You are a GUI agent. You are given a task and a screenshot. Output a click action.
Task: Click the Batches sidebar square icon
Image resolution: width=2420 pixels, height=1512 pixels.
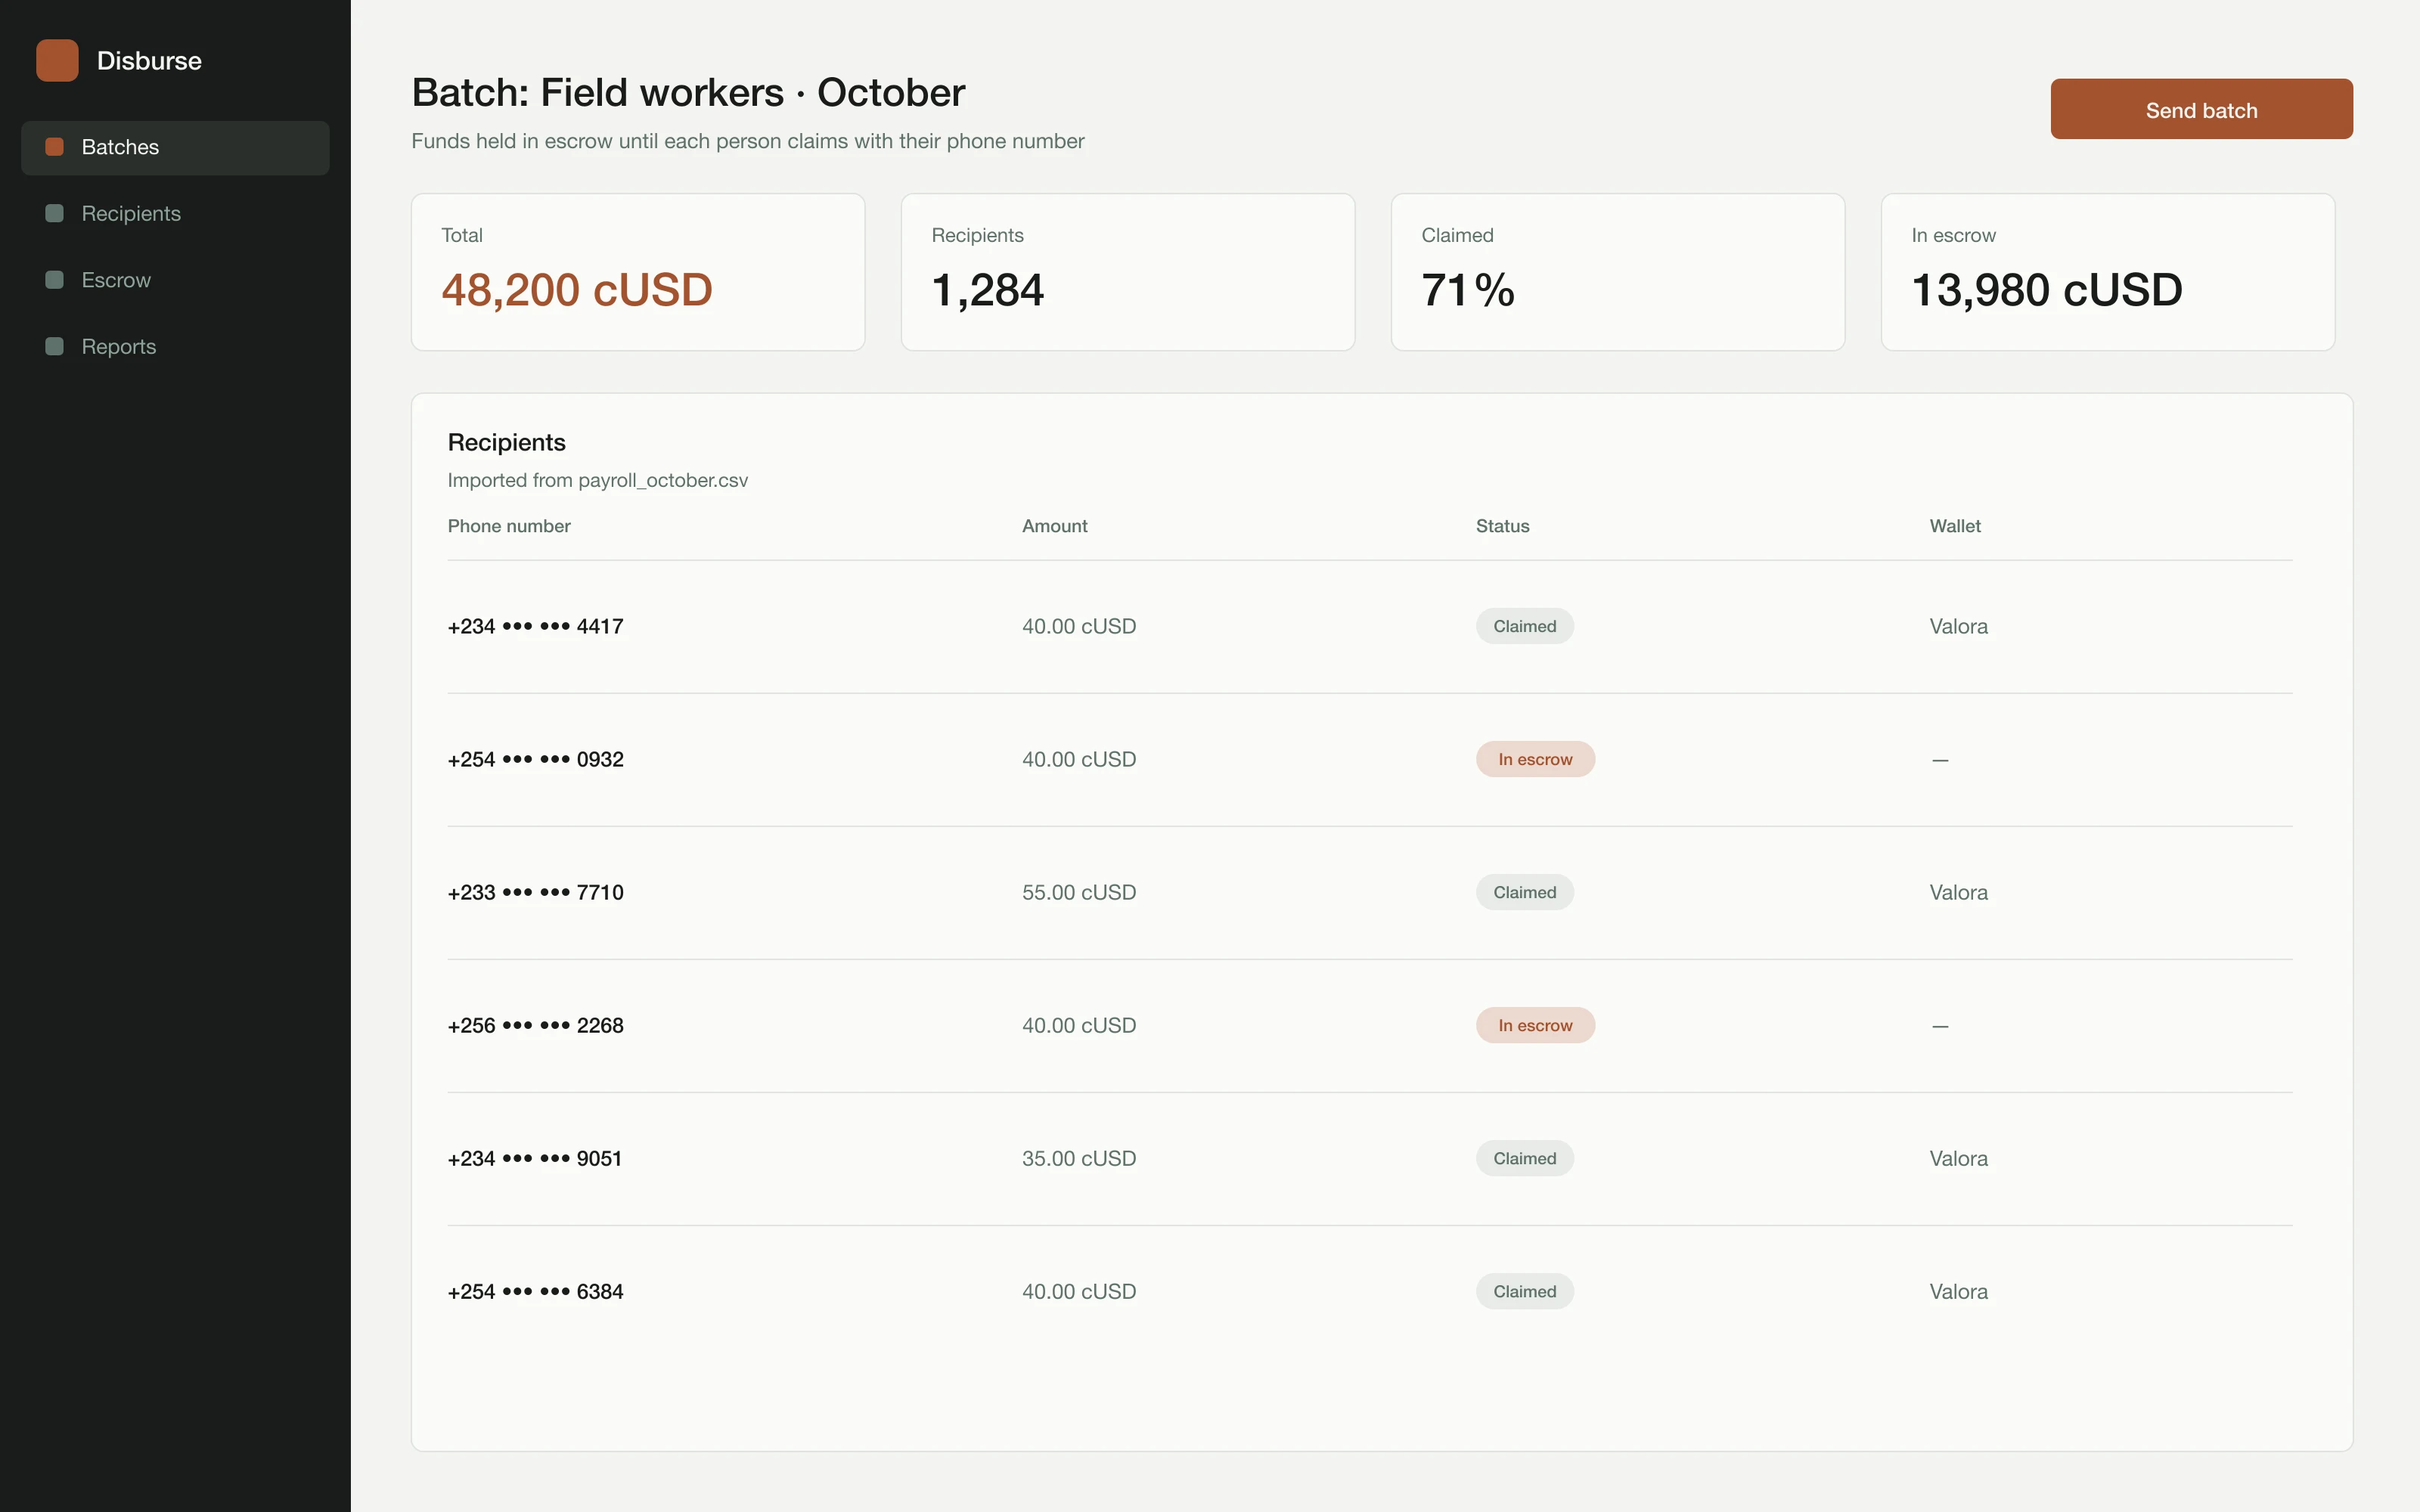55,147
